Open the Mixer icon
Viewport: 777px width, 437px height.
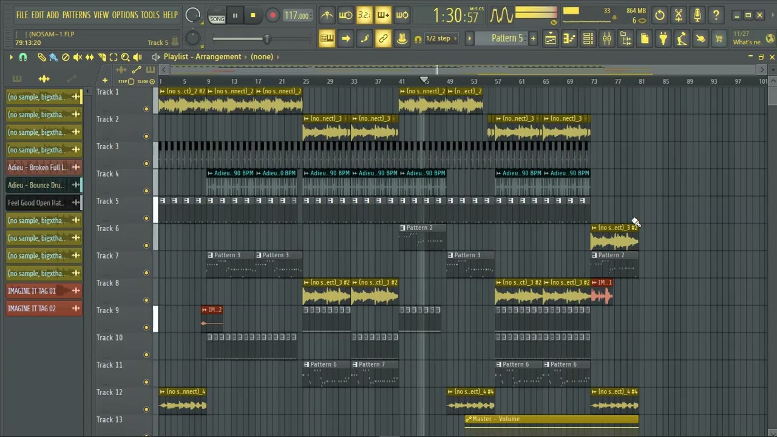(x=607, y=39)
